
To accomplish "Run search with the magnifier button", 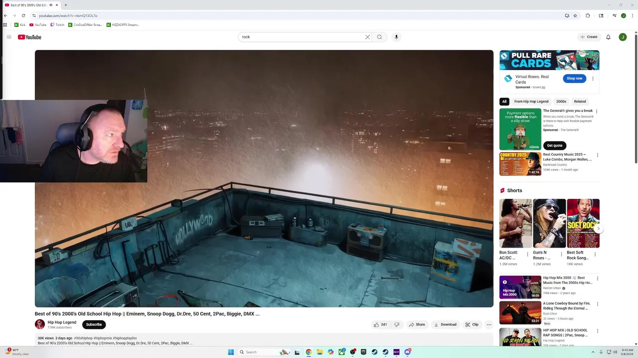I will coord(379,37).
